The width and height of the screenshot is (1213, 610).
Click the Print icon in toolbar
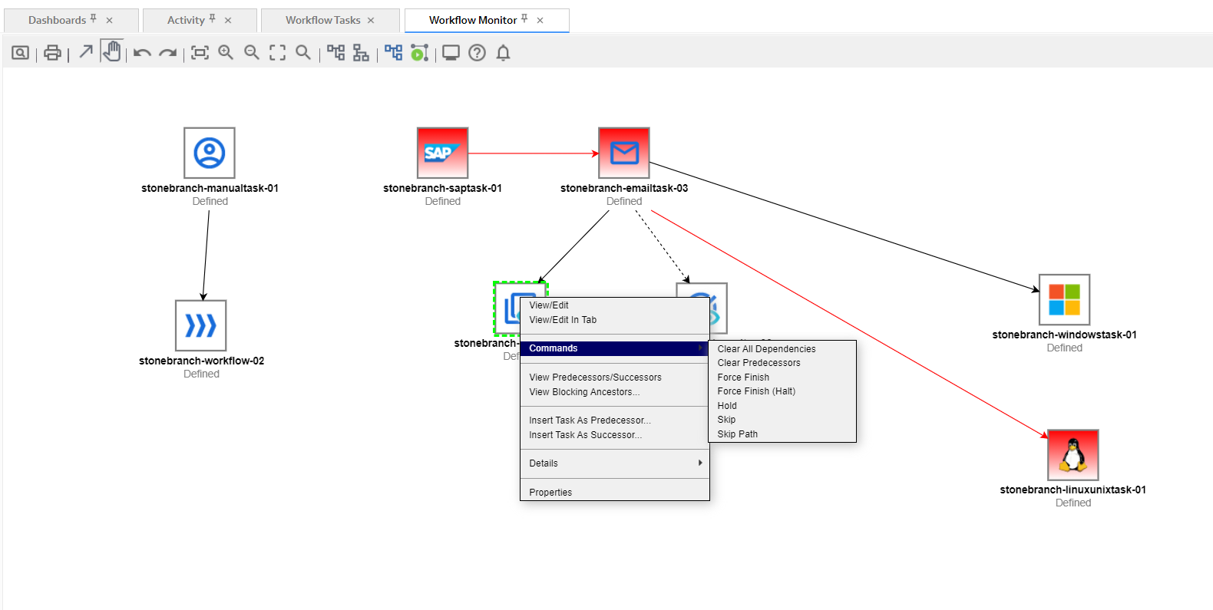click(52, 53)
